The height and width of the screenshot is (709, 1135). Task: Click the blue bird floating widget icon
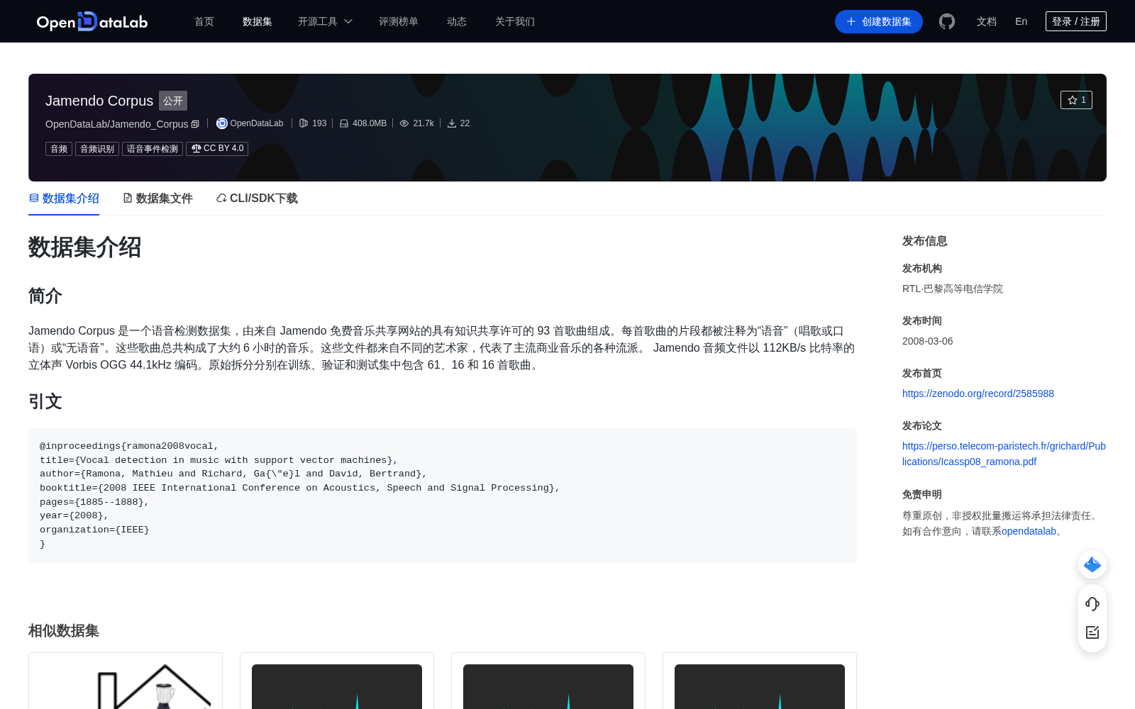(x=1092, y=564)
